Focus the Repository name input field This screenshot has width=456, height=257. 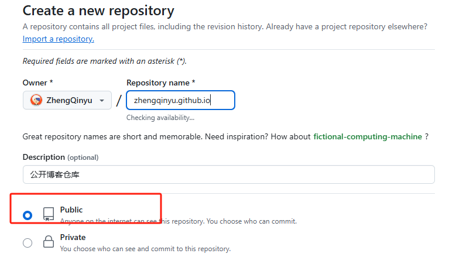[181, 100]
